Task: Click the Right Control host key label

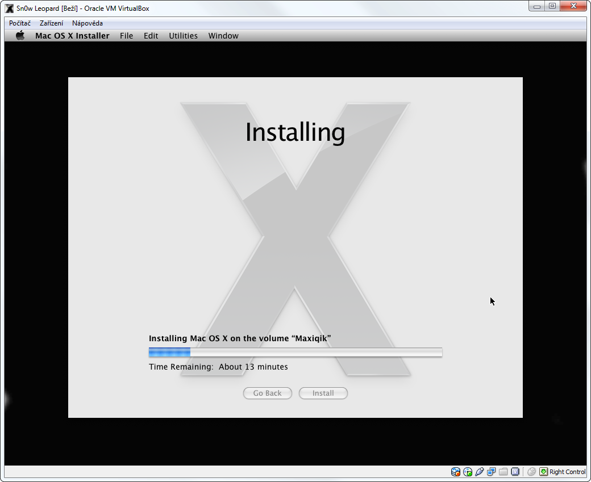Action: tap(567, 472)
